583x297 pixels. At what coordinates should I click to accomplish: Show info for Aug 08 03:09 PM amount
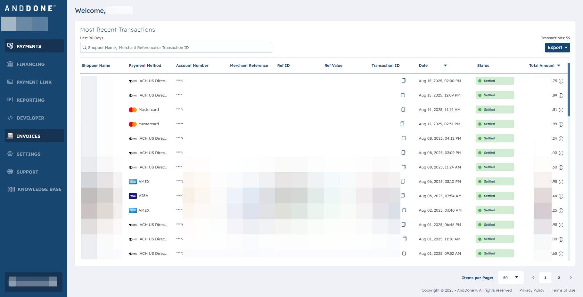click(x=561, y=153)
